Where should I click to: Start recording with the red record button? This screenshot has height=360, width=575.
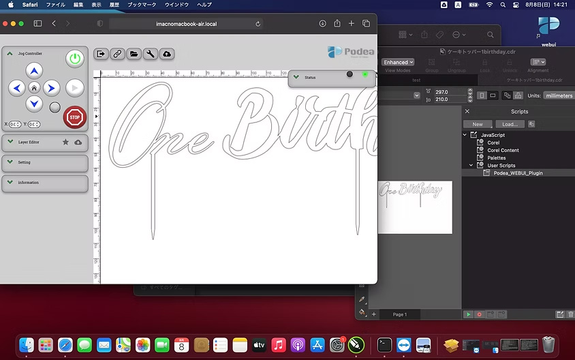(x=480, y=314)
